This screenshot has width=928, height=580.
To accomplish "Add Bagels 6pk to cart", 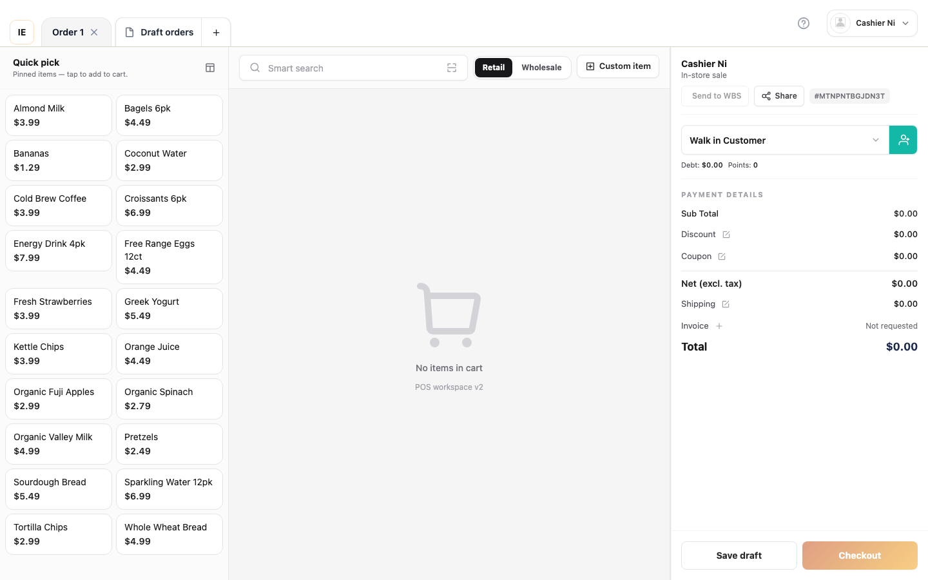I will (x=169, y=115).
